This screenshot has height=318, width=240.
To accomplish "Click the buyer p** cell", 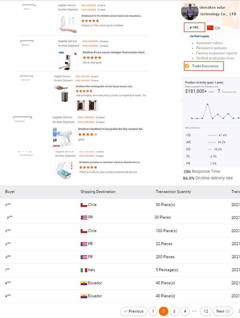I will click(x=10, y=217).
